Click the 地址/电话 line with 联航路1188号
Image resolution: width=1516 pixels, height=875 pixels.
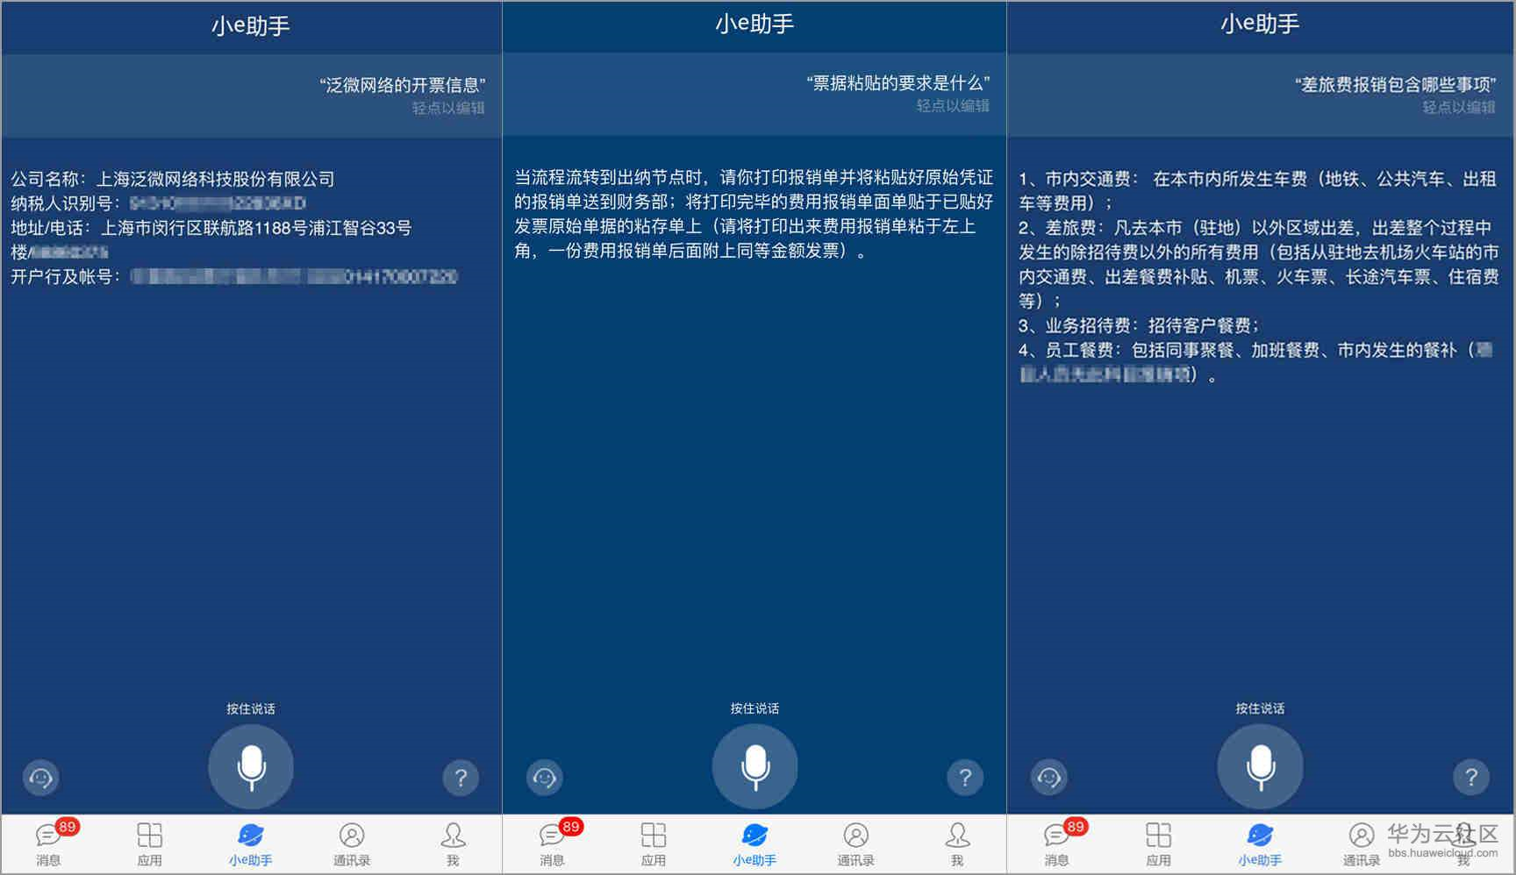pyautogui.click(x=211, y=240)
